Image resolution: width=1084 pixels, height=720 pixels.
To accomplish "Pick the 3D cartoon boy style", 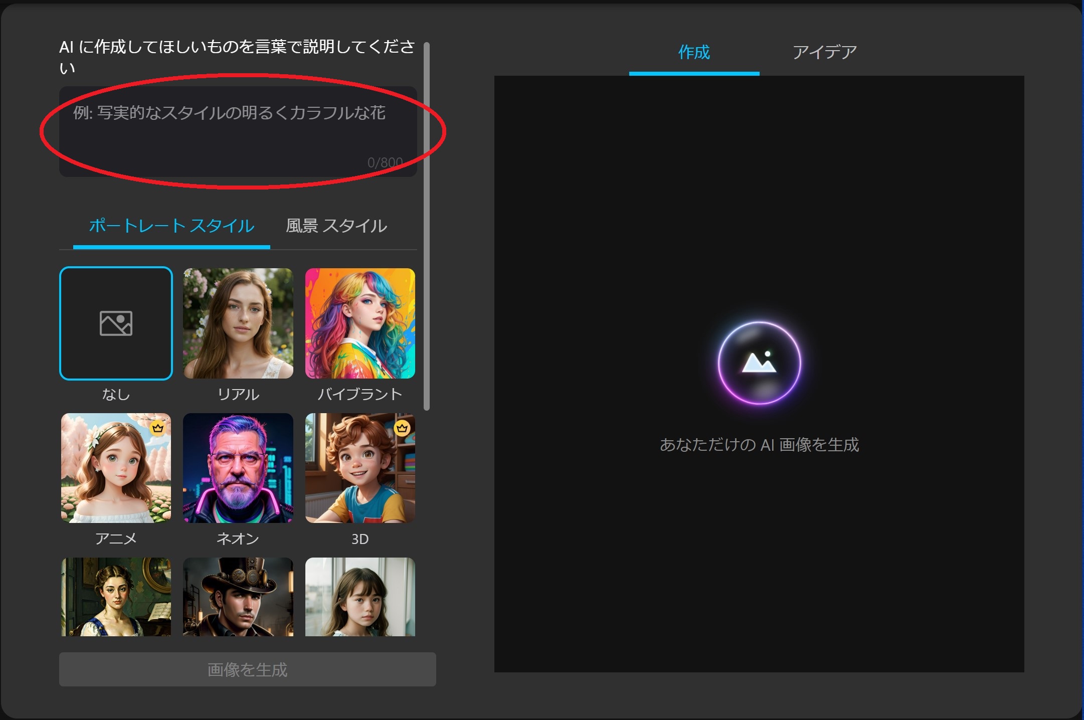I will (360, 468).
